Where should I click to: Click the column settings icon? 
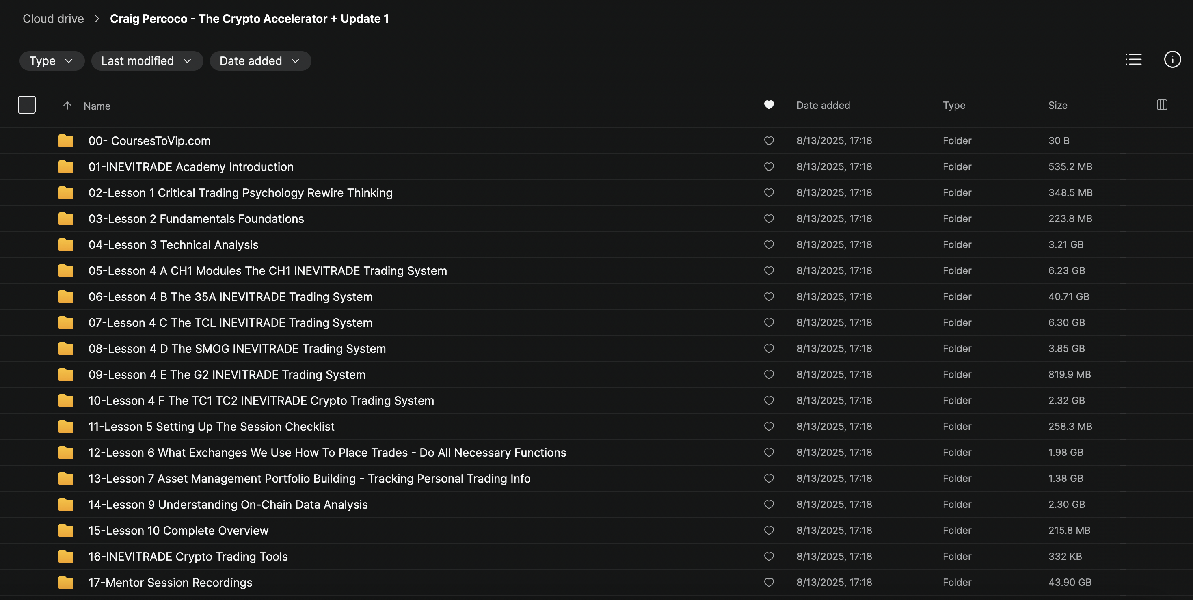(1161, 105)
